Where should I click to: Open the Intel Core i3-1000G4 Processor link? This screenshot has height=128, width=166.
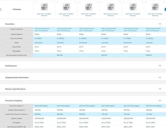point(88,15)
